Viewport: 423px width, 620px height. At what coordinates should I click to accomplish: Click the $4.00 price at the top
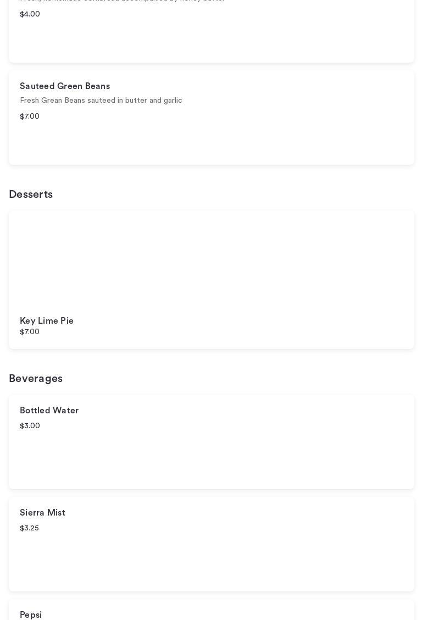pos(30,14)
